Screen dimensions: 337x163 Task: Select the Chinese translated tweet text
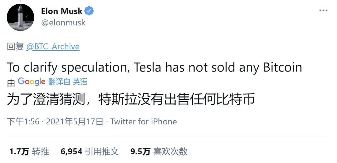(x=131, y=100)
